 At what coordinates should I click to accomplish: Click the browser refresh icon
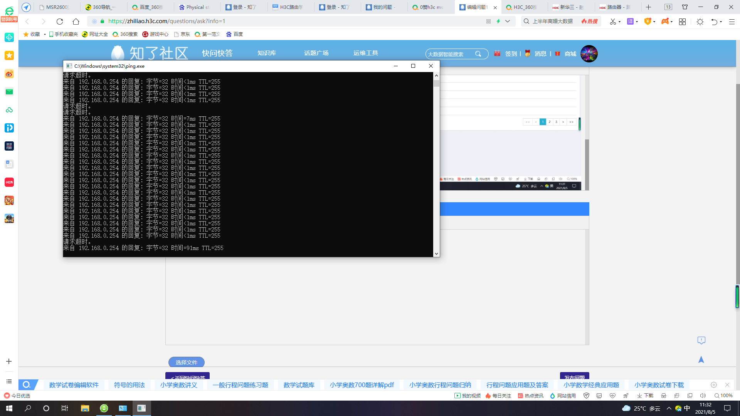pos(60,22)
